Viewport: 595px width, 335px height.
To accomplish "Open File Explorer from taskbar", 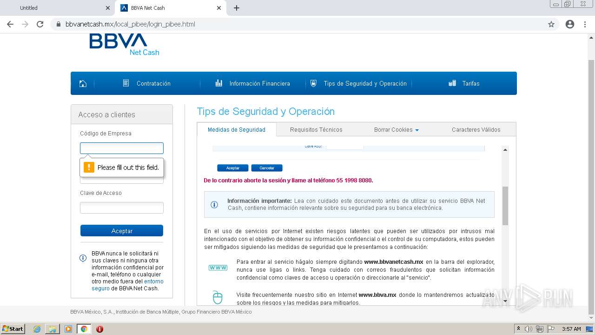I will pos(53,329).
